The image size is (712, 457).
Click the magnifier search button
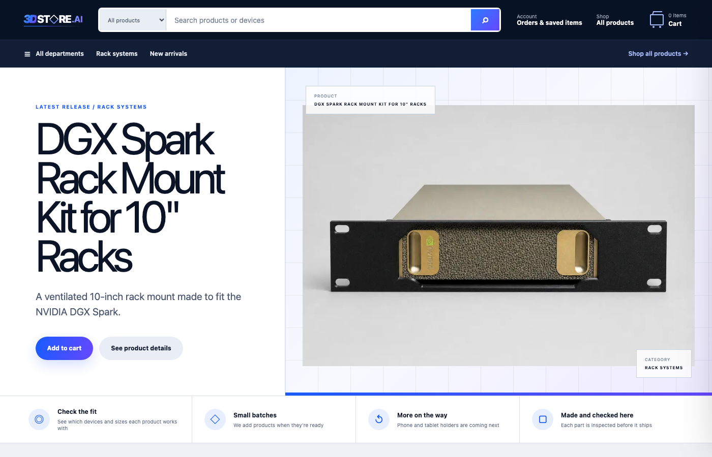point(485,20)
